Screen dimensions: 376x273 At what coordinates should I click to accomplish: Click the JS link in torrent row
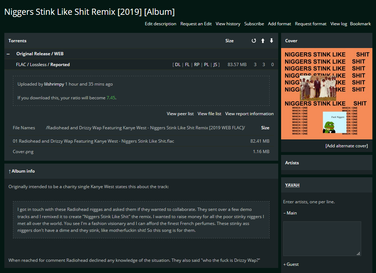(x=215, y=65)
